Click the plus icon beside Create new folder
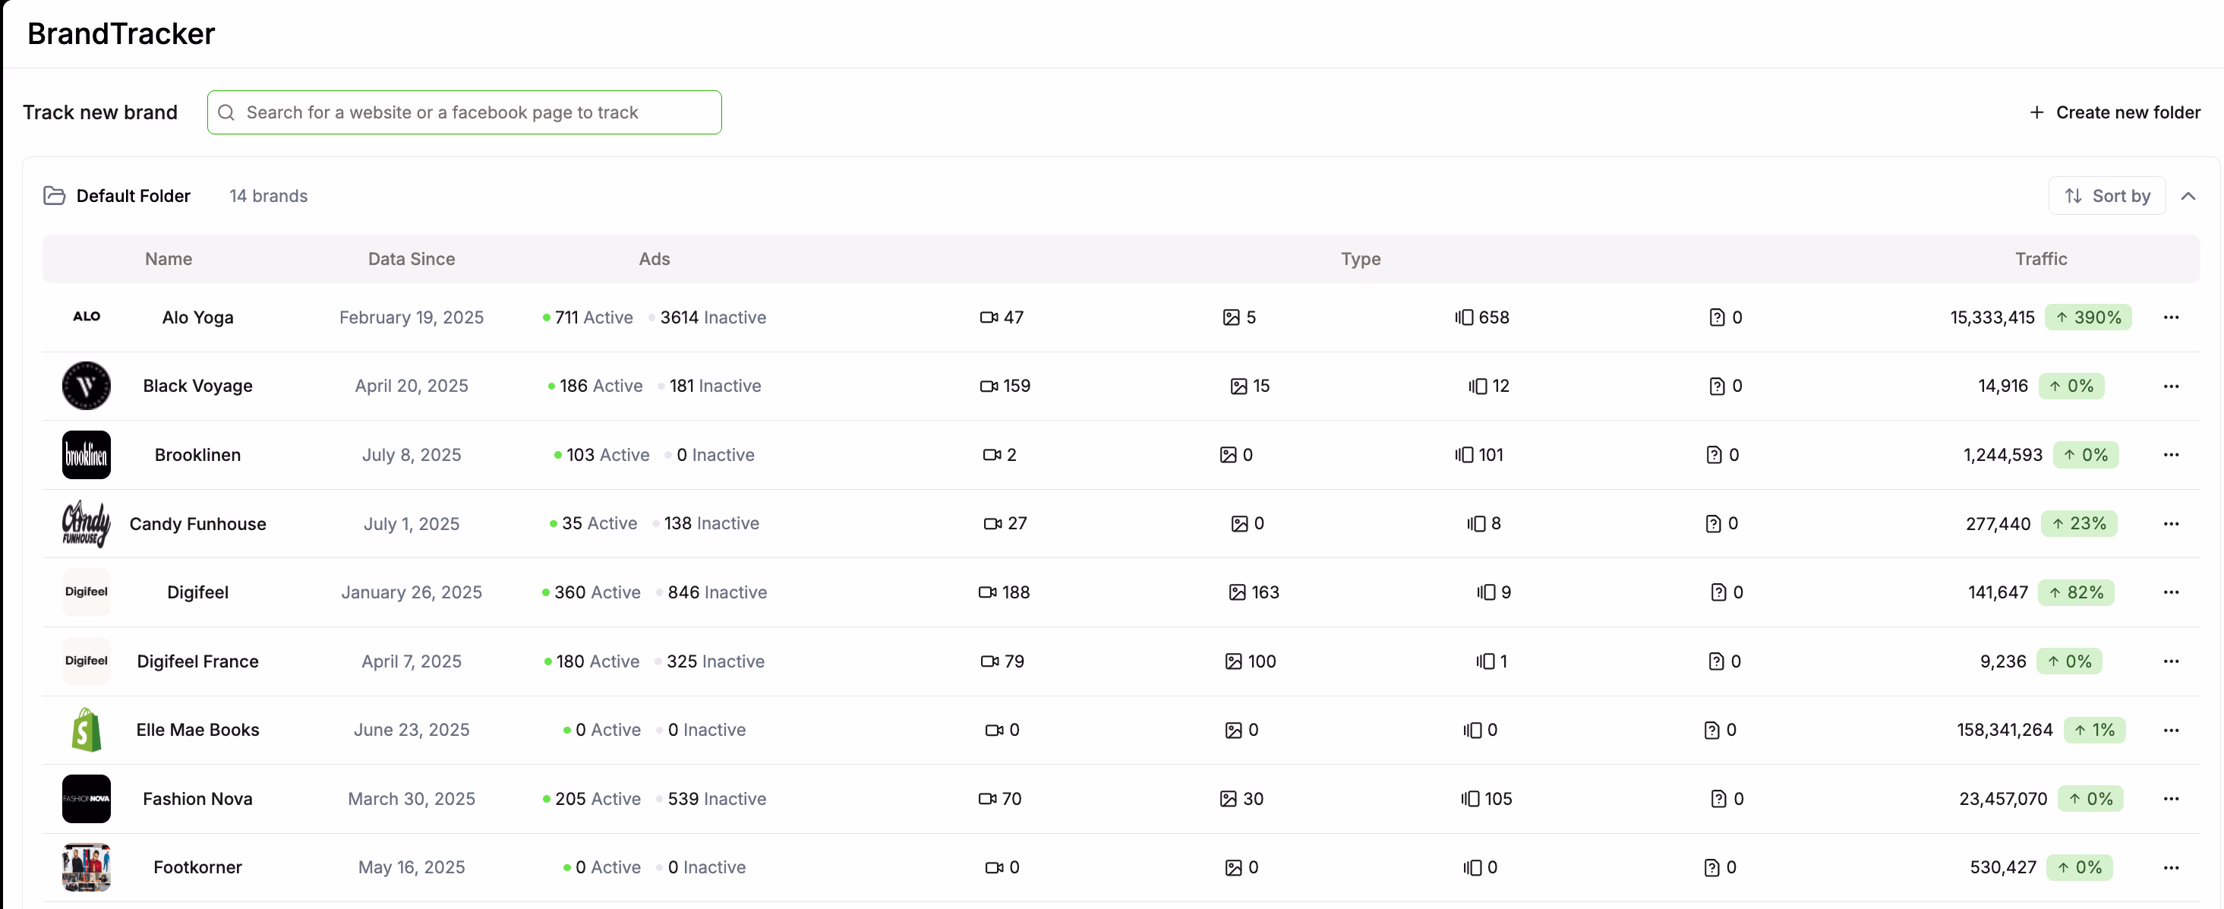This screenshot has height=909, width=2224. (2036, 112)
